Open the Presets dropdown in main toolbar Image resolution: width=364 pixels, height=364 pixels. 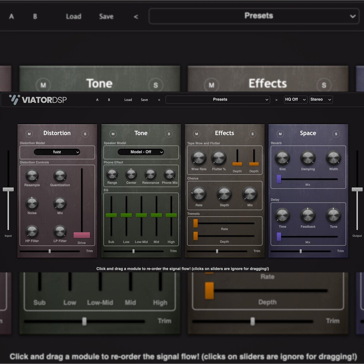pyautogui.click(x=218, y=100)
